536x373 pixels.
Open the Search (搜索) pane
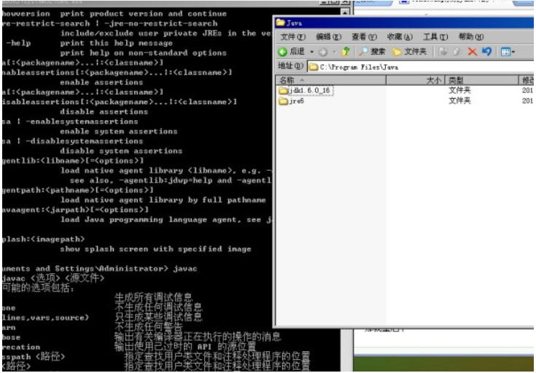[x=372, y=52]
